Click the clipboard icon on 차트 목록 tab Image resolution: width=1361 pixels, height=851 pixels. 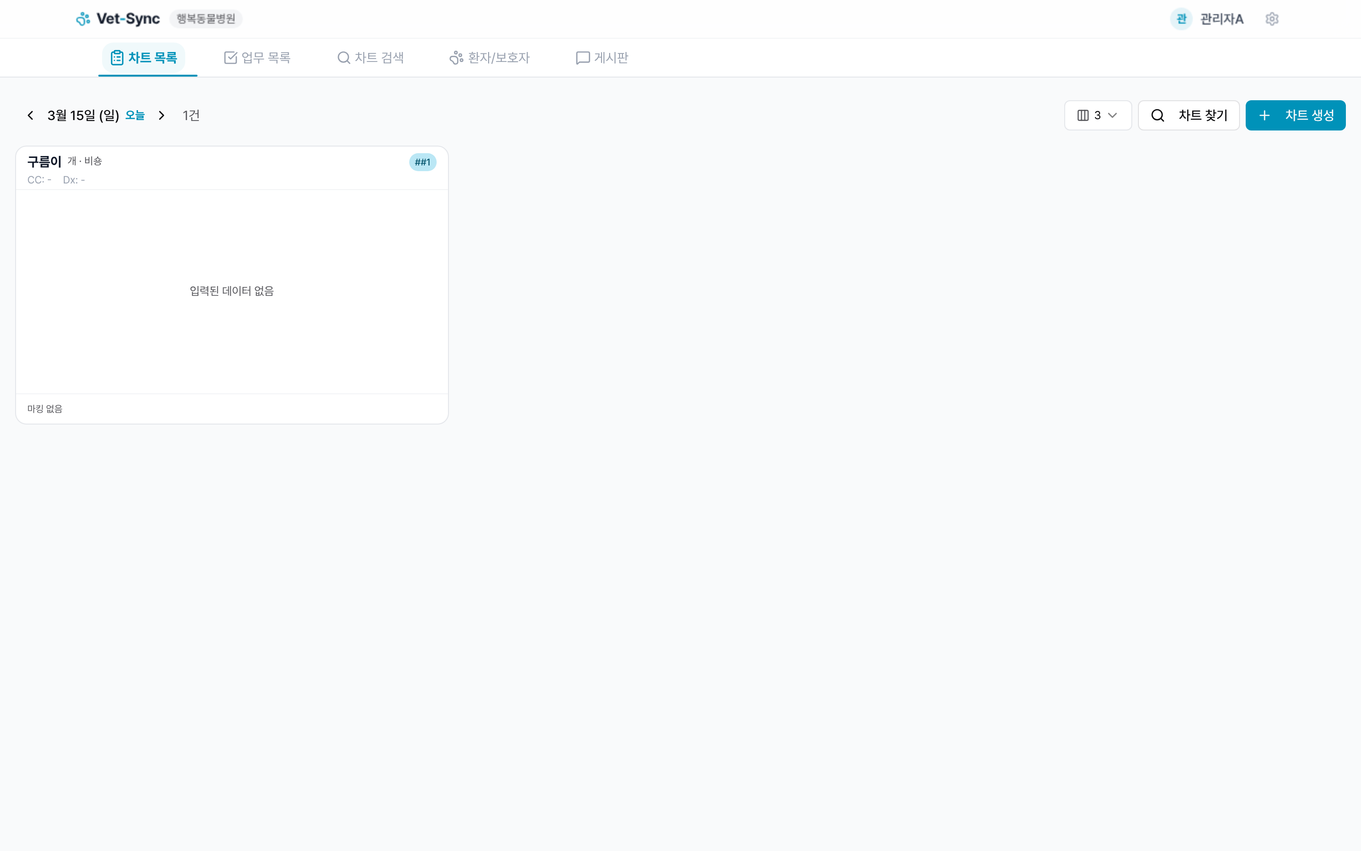(117, 57)
